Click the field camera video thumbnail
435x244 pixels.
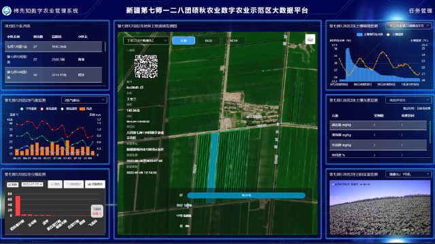pos(380,208)
